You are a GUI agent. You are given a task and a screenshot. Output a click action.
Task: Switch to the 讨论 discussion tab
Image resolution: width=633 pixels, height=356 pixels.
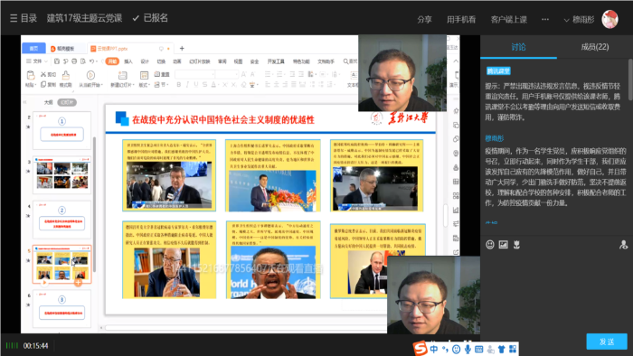(518, 47)
